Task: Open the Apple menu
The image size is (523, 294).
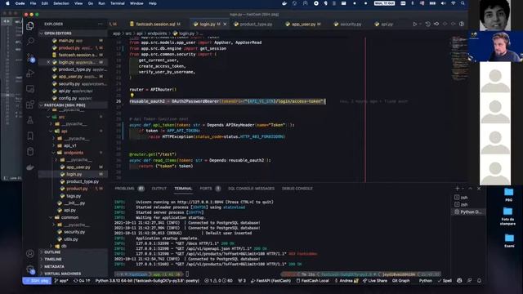Action: click(7, 3)
